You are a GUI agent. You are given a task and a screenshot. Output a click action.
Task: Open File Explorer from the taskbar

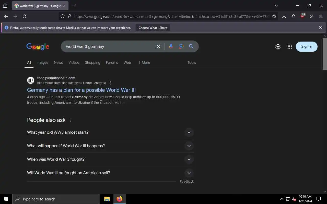click(x=107, y=199)
